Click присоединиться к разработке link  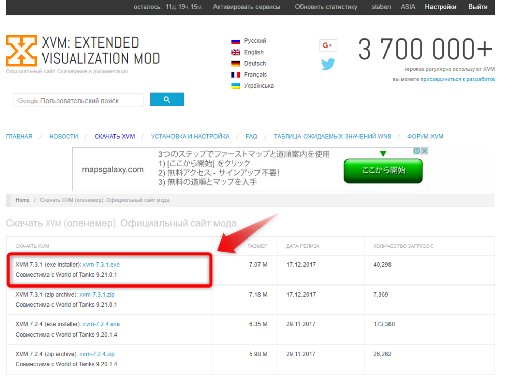[x=457, y=79]
